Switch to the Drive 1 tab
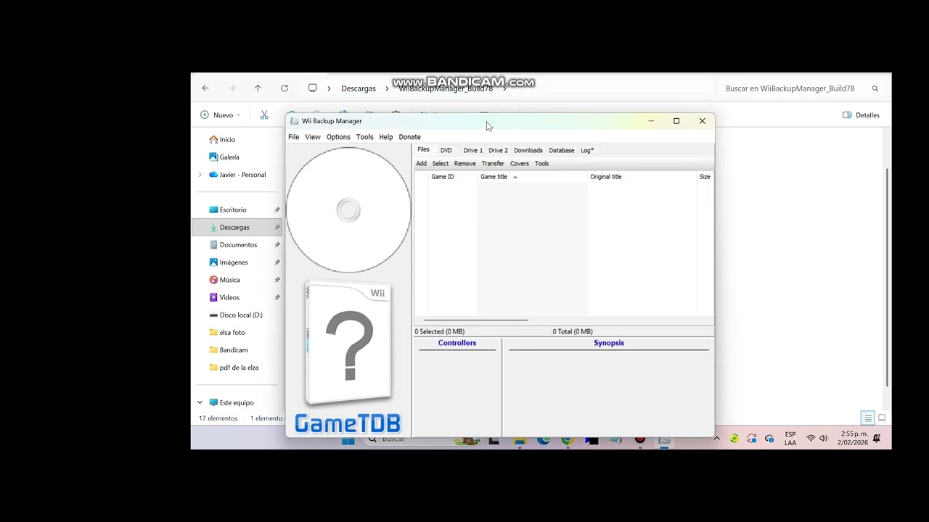 (x=472, y=150)
